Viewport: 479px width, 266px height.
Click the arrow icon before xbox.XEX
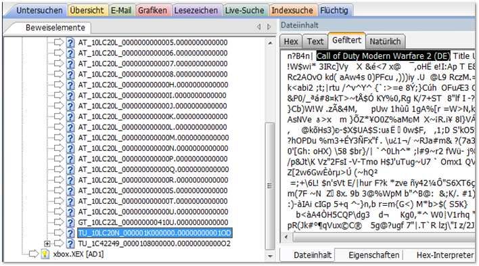pyautogui.click(x=33, y=253)
